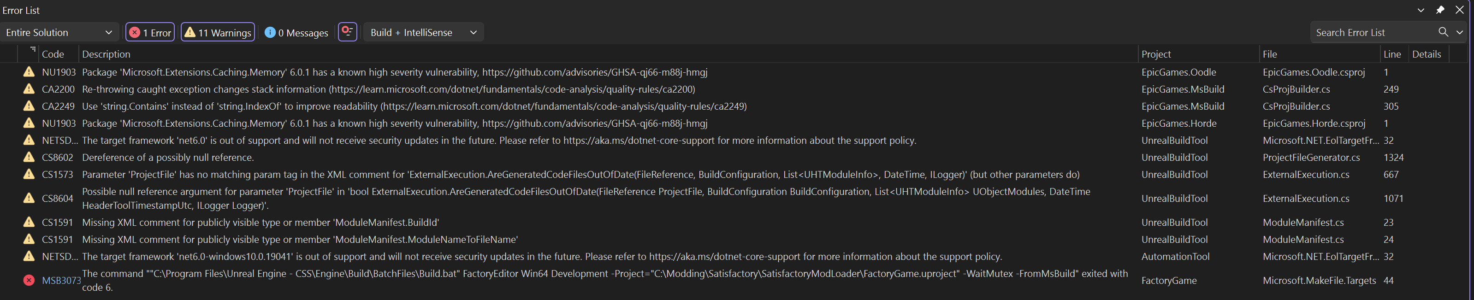
Task: Pin the Error List panel
Action: coord(1440,10)
